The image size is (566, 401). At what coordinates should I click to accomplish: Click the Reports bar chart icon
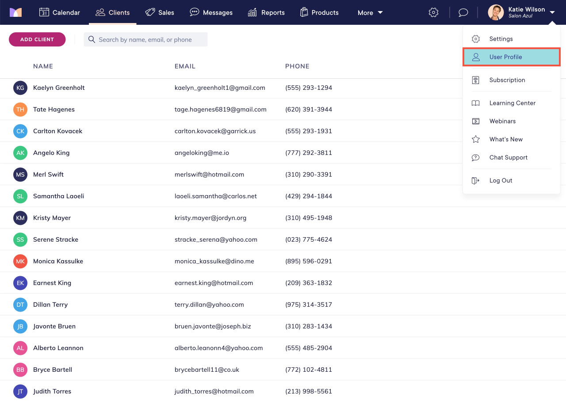pyautogui.click(x=252, y=12)
